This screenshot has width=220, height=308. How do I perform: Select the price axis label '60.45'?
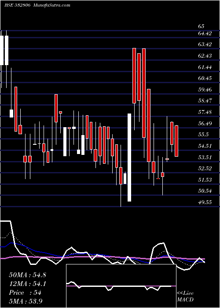click(x=205, y=78)
